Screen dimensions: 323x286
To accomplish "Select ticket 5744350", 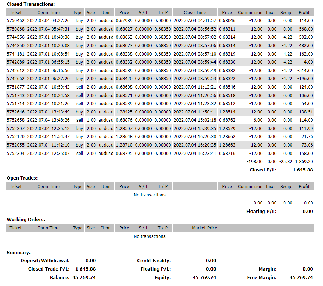I will (x=16, y=46).
